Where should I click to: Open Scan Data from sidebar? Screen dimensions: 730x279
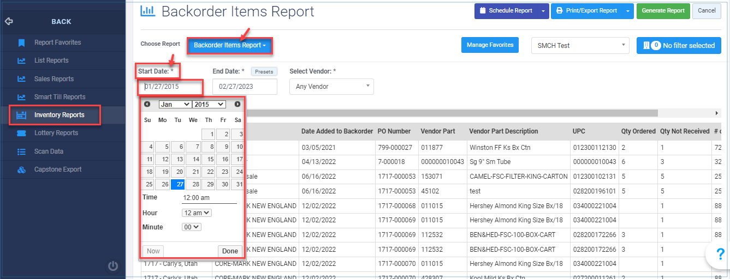[x=49, y=151]
